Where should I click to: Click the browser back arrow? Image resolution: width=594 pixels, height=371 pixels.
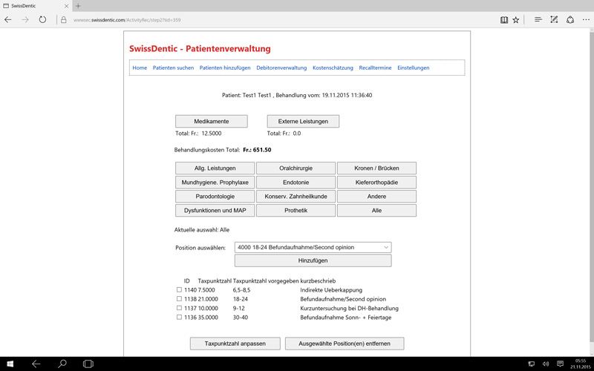[x=8, y=20]
